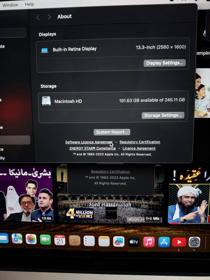Image resolution: width=210 pixels, height=280 pixels.
Task: Open System Settings from the Dock
Action: tap(194, 242)
